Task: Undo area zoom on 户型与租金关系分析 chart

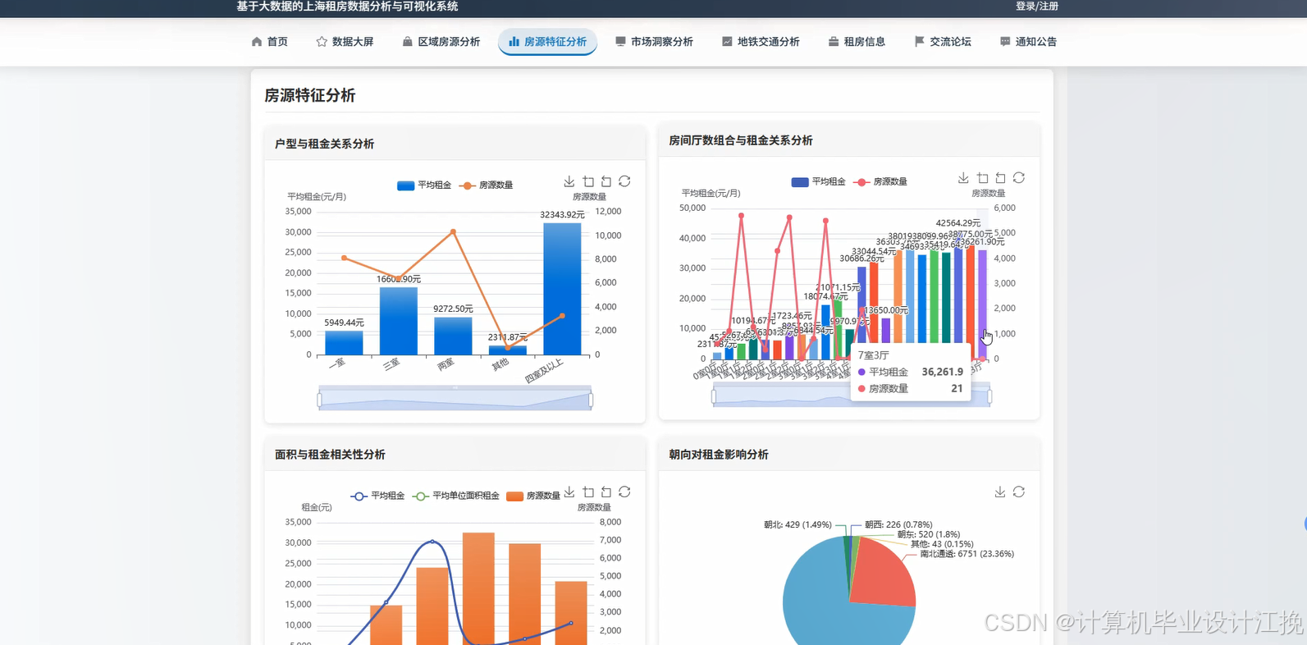Action: pos(606,181)
